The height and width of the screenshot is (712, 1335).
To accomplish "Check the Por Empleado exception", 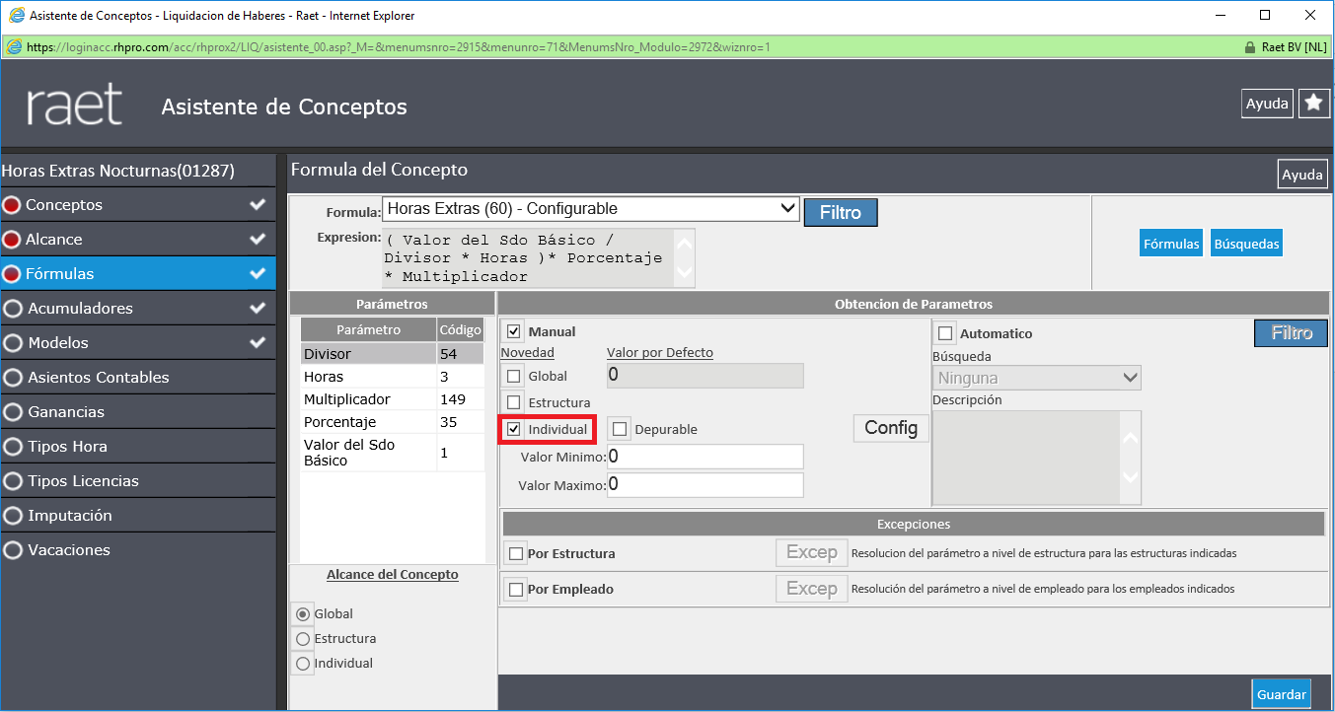I will [x=515, y=590].
